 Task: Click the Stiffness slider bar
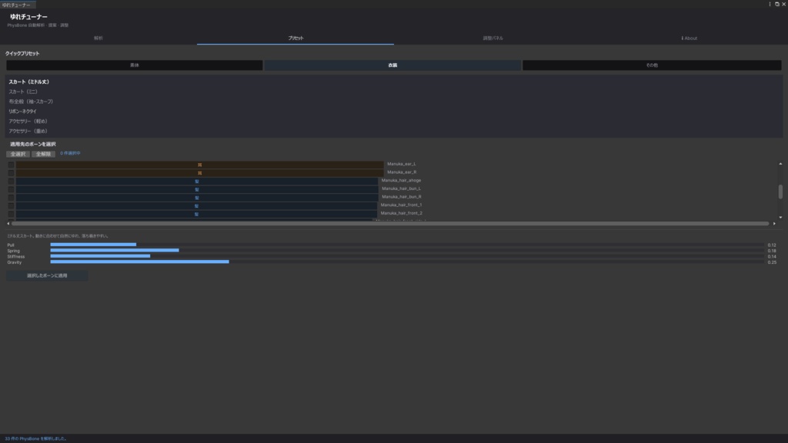407,256
